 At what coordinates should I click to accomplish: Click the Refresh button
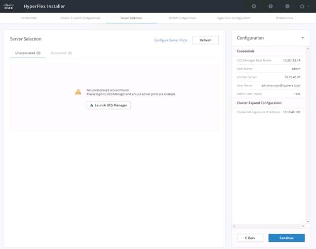206,40
